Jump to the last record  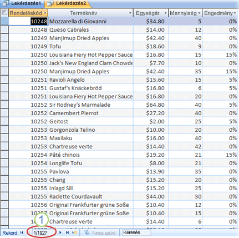click(x=67, y=232)
